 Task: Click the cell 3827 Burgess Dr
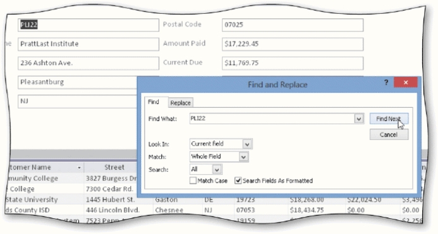(111, 178)
